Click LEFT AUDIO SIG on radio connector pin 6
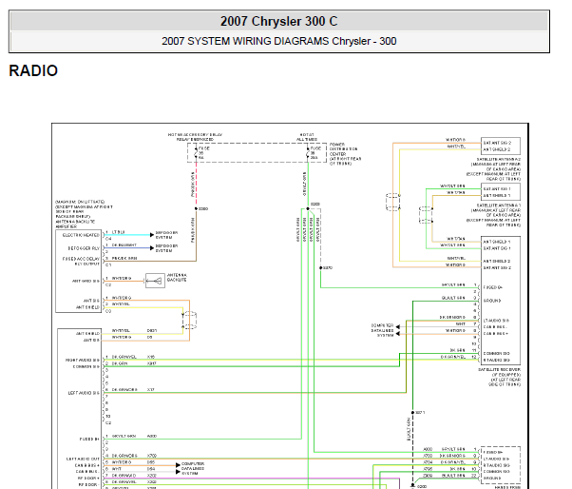 84,393
